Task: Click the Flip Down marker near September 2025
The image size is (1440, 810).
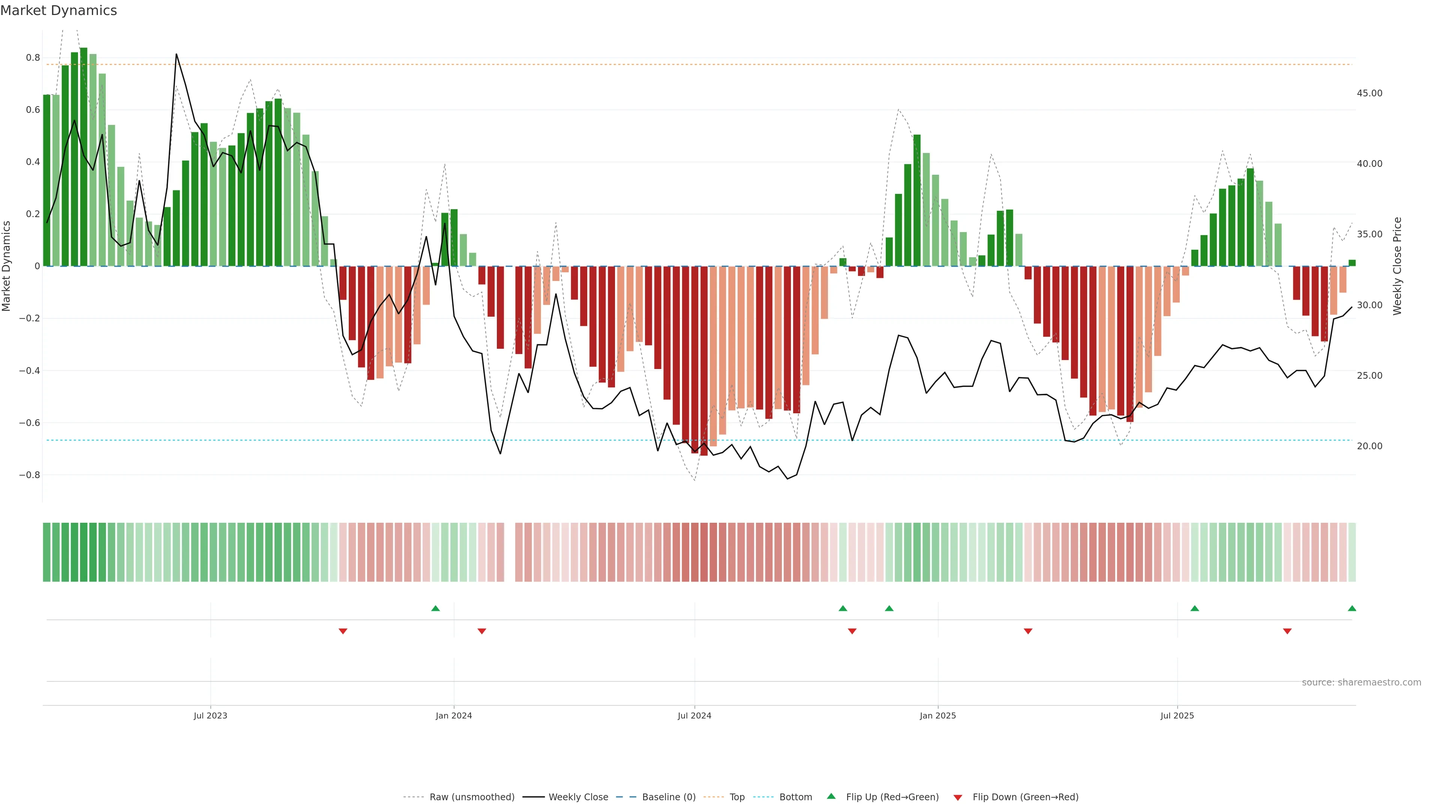Action: point(1287,631)
